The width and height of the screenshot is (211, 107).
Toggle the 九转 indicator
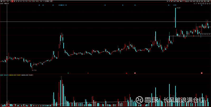pos(174,1)
